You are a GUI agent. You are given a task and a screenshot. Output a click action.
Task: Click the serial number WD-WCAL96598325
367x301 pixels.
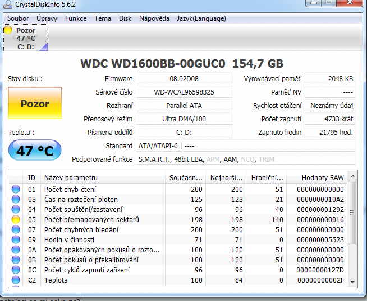(184, 92)
